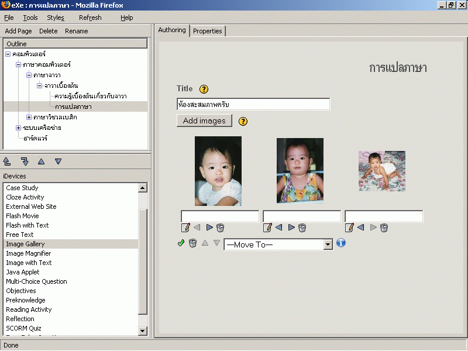The width and height of the screenshot is (468, 351).
Task: Open the Styles menu
Action: (x=56, y=18)
